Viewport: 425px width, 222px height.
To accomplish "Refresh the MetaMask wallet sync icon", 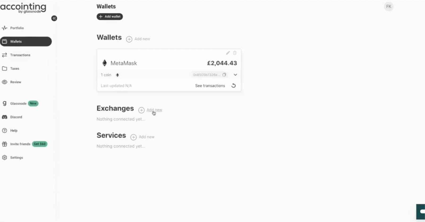I will point(233,86).
